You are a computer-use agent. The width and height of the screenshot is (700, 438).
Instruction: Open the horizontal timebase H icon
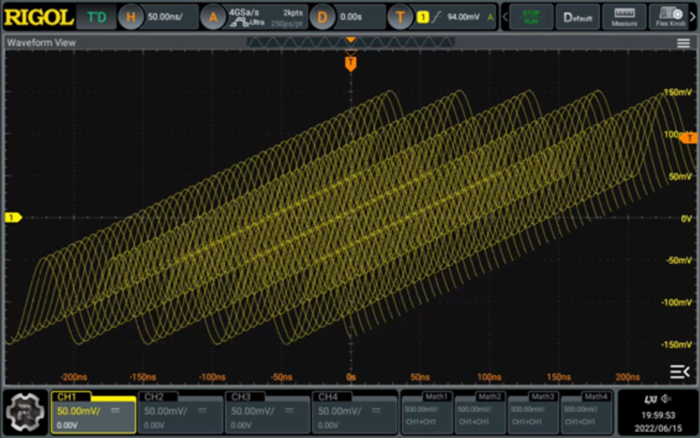point(131,17)
